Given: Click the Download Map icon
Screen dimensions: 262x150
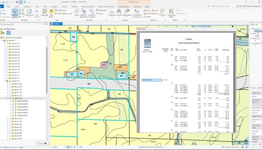Looking at the screenshot, I should point(171,11).
